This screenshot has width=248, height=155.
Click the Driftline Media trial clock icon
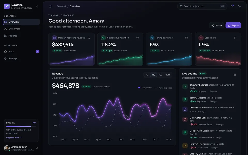[185, 109]
